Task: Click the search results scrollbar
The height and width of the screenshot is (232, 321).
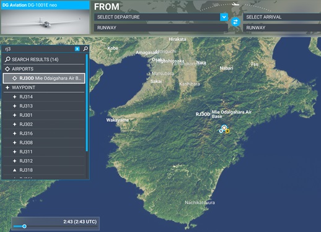Action: click(87, 103)
